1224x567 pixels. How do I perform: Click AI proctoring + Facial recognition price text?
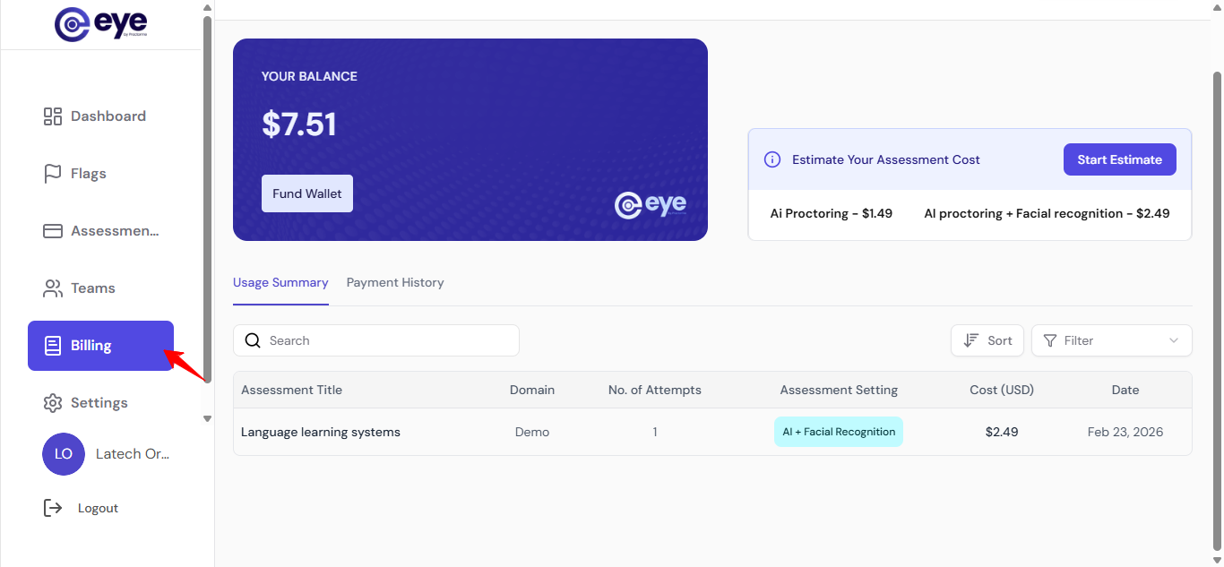pos(1047,213)
